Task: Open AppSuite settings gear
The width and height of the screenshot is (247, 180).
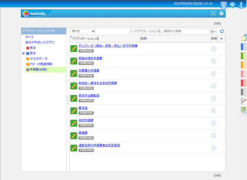Action: 221,13
